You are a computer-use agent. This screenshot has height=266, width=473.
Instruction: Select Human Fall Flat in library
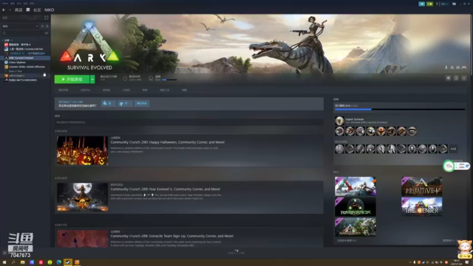coord(25,49)
